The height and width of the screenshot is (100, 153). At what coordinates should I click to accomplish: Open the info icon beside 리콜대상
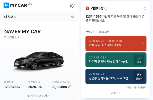[x=106, y=8]
